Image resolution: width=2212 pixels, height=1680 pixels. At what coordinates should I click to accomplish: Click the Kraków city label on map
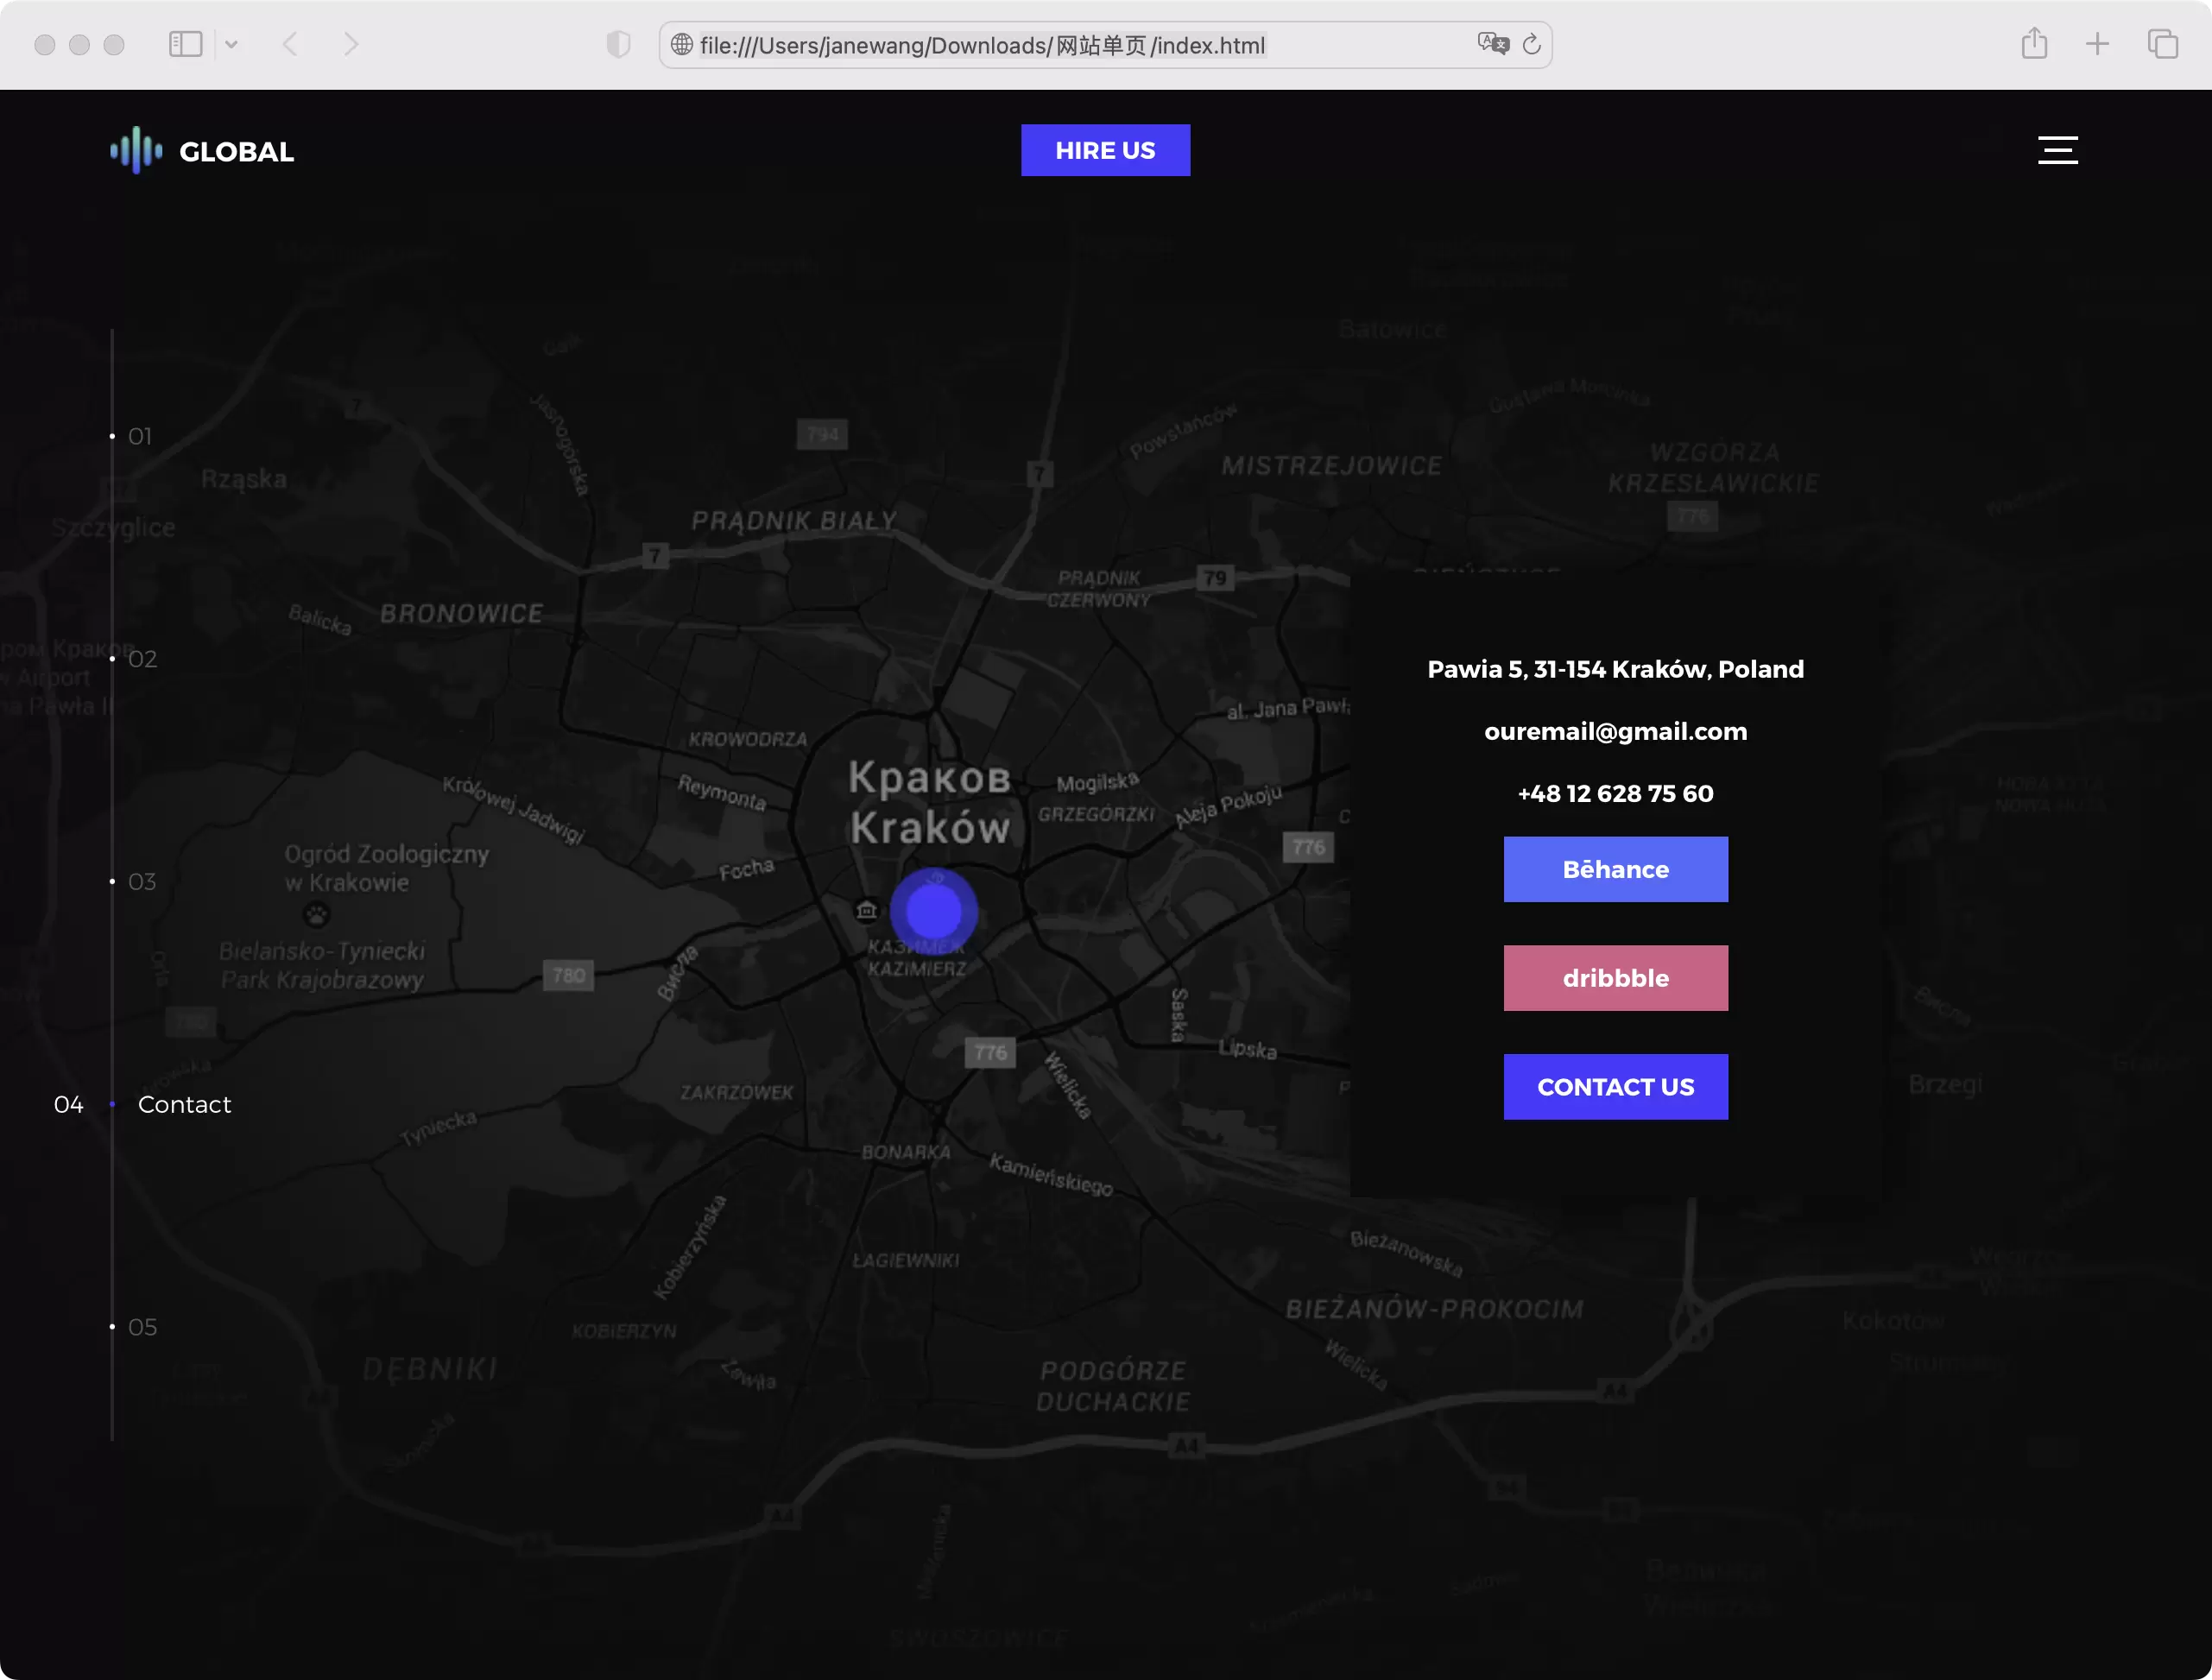pyautogui.click(x=930, y=828)
